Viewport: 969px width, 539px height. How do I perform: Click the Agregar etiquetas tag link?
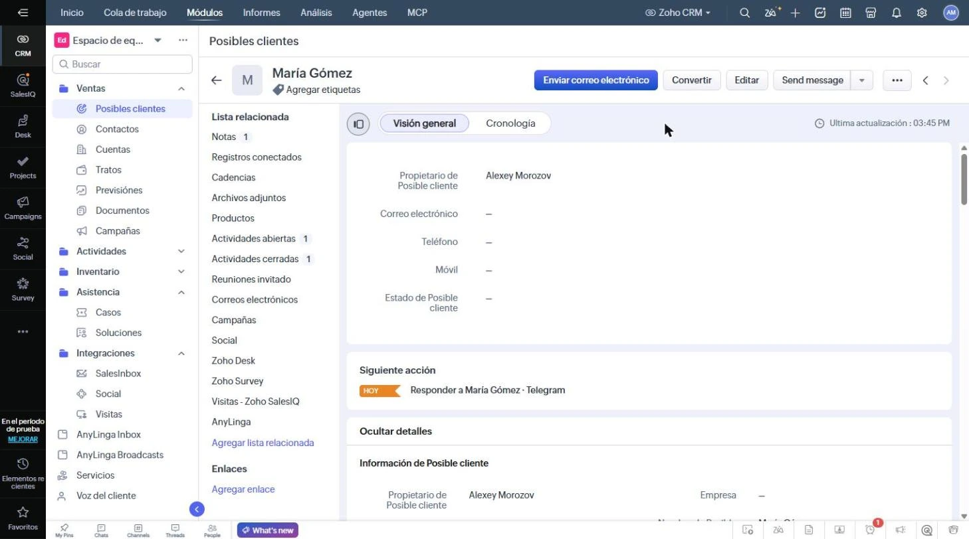tap(316, 90)
